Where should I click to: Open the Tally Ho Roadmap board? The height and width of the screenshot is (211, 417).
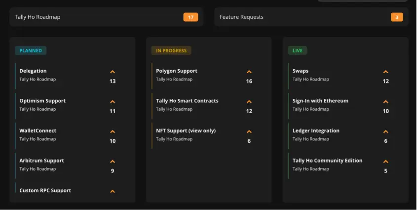pos(107,17)
